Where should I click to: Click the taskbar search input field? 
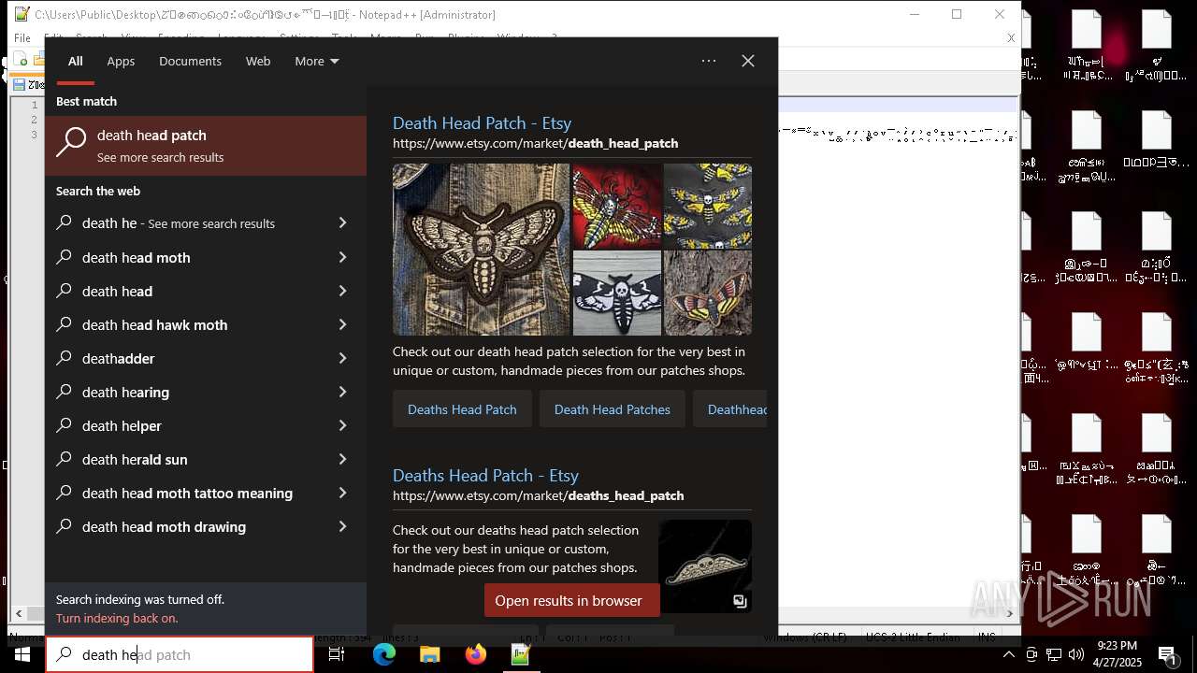[x=180, y=654]
